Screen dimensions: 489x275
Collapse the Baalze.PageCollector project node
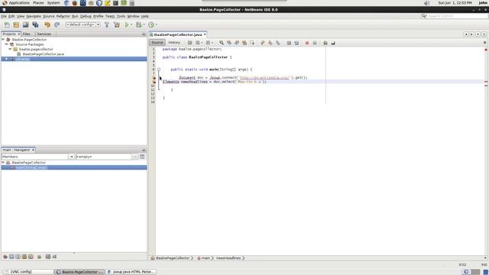tap(3, 40)
